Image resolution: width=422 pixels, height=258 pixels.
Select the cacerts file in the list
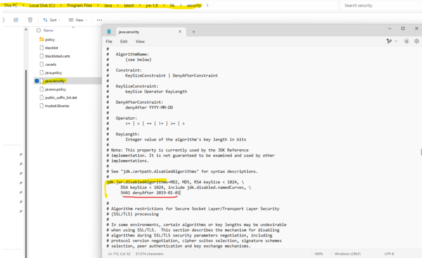click(x=51, y=64)
